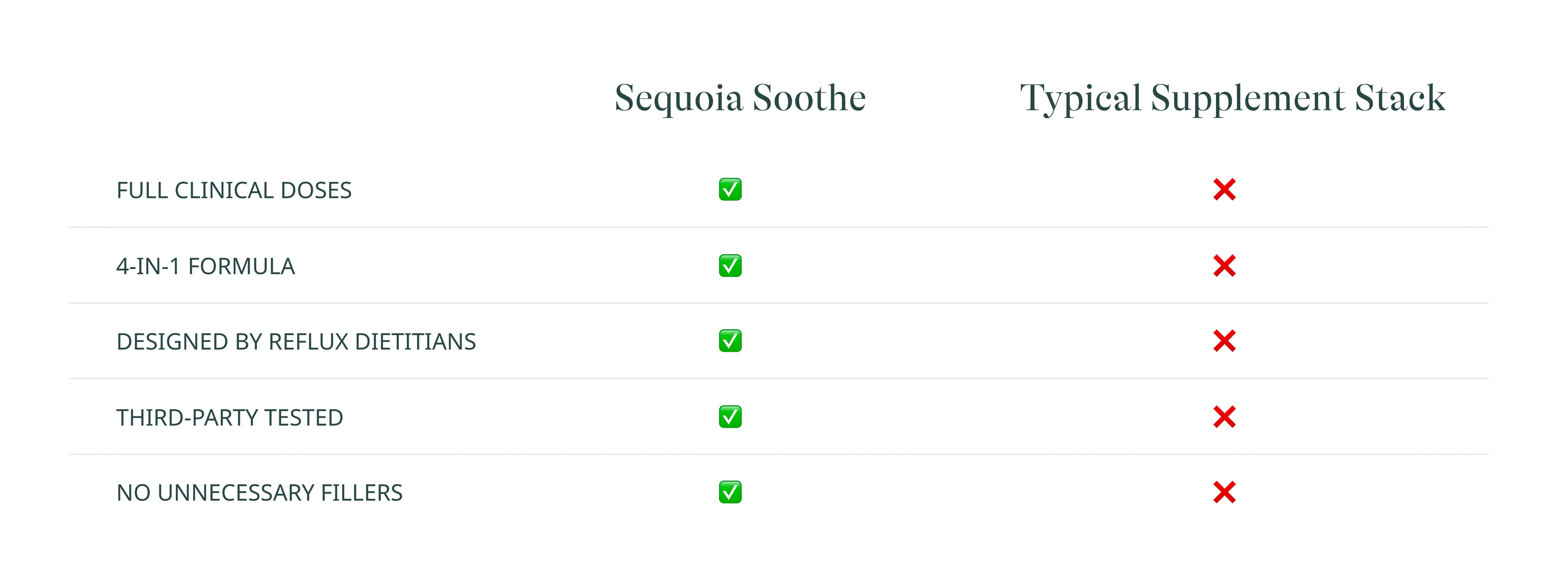Click green checkmark for Full Clinical Doses
This screenshot has width=1558, height=584.
click(x=730, y=190)
